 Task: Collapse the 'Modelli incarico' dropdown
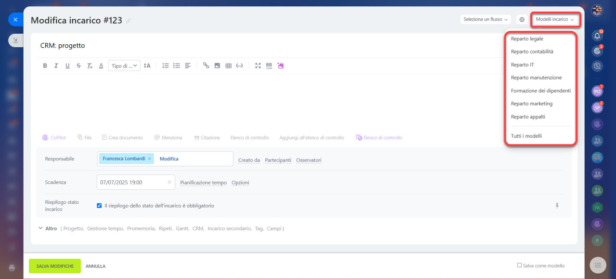555,20
